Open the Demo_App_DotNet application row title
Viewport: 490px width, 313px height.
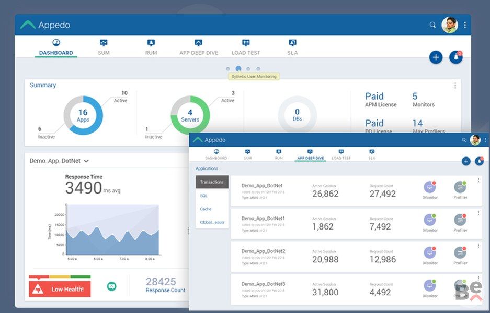pyautogui.click(x=262, y=186)
